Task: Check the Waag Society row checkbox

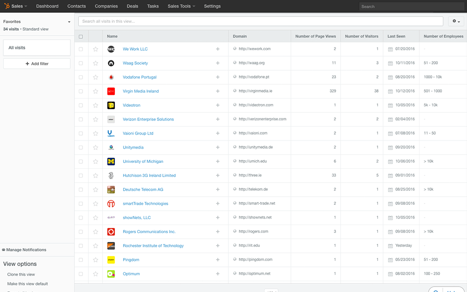Action: 81,63
